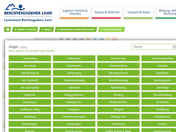
Task: Choose the Steinhögl button
Action: coord(163,87)
